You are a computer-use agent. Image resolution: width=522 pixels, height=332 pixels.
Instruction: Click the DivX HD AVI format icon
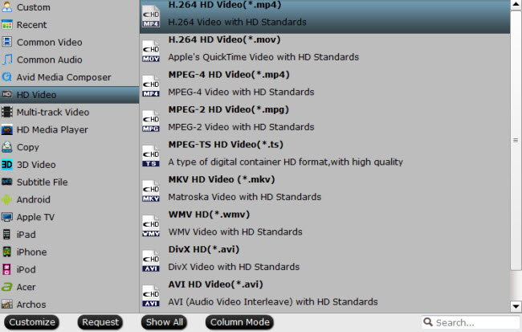coord(151,261)
